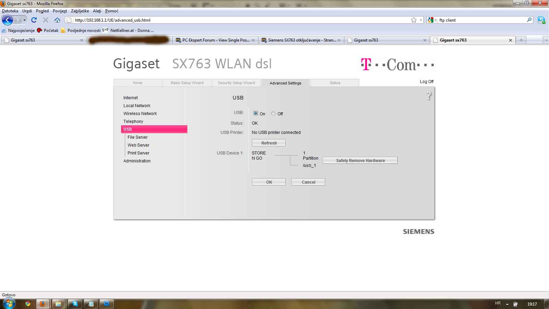This screenshot has height=309, width=549.
Task: Switch to the router Home tab
Action: [x=138, y=83]
